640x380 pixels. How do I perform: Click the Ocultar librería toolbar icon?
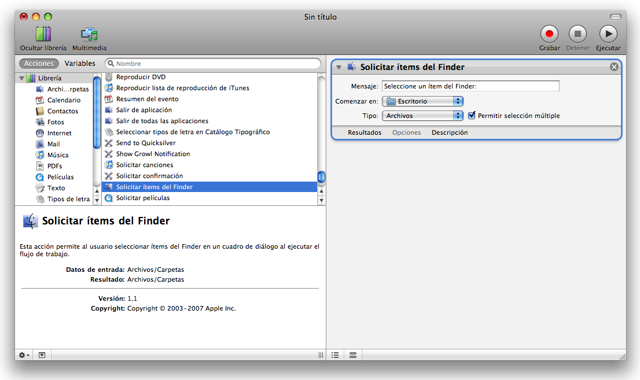pos(43,34)
